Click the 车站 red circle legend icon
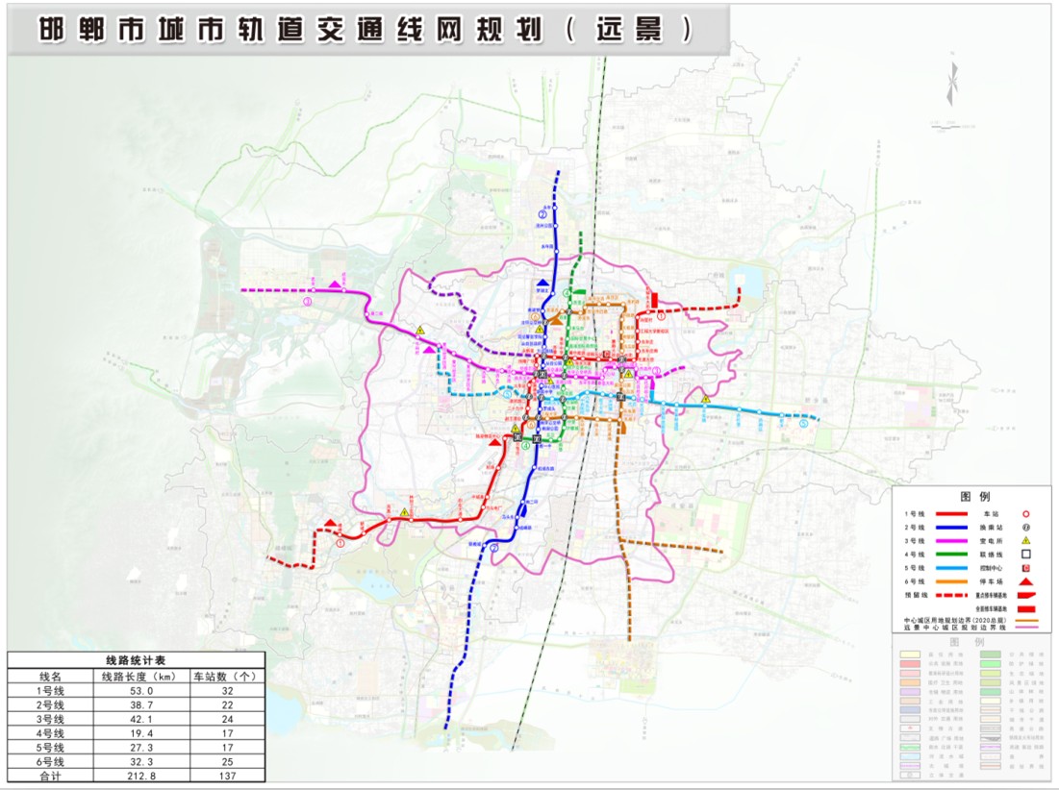 tap(1026, 515)
